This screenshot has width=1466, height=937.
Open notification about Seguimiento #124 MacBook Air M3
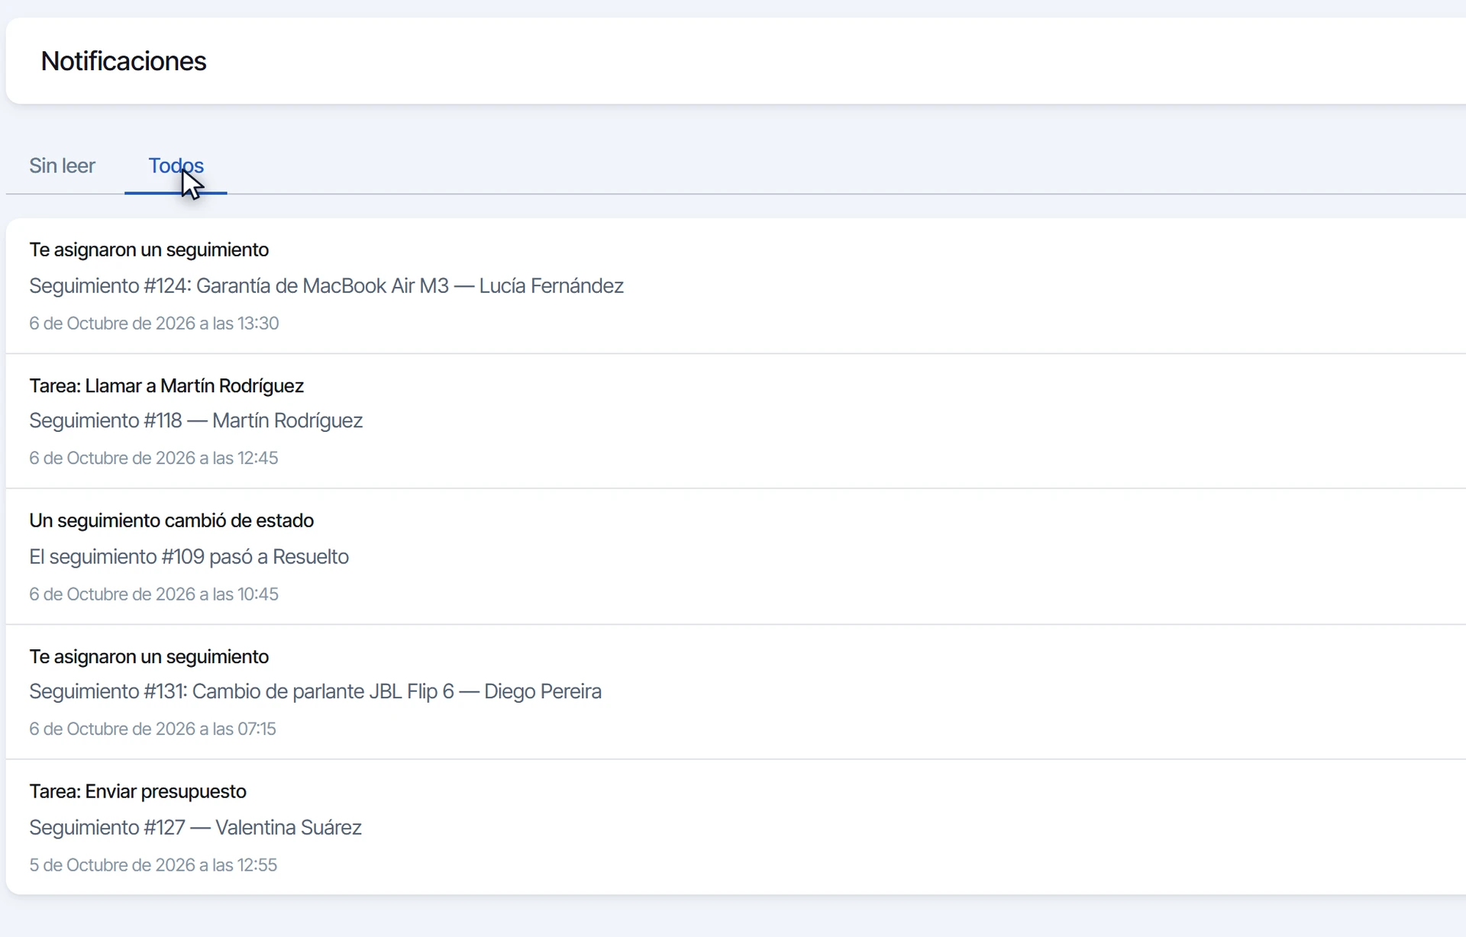(736, 286)
